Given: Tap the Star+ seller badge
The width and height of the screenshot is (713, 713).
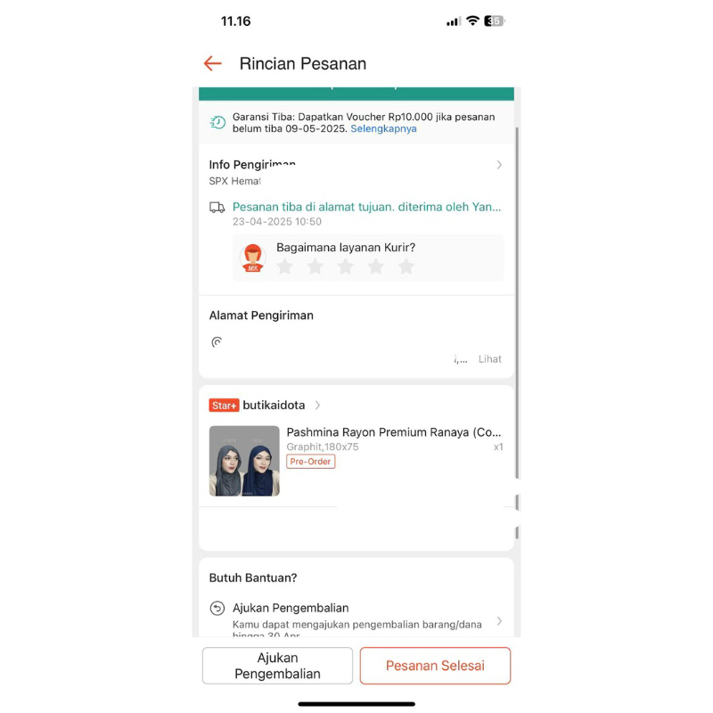Looking at the screenshot, I should (x=224, y=406).
